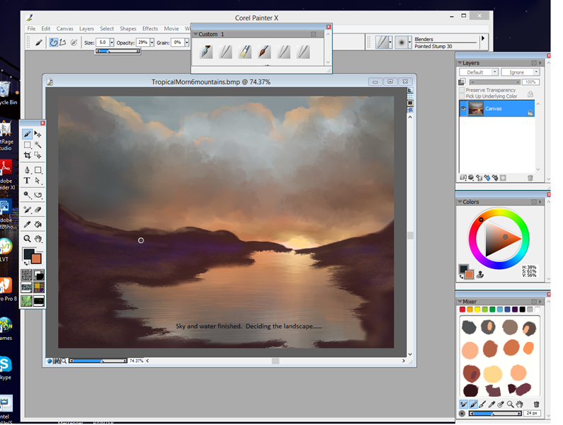Click the fourth red-tipped brush in Custom palette
This screenshot has height=425, width=563.
(264, 52)
